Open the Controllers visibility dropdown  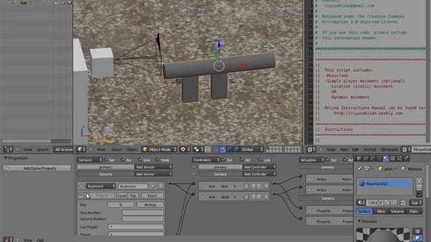click(x=205, y=160)
